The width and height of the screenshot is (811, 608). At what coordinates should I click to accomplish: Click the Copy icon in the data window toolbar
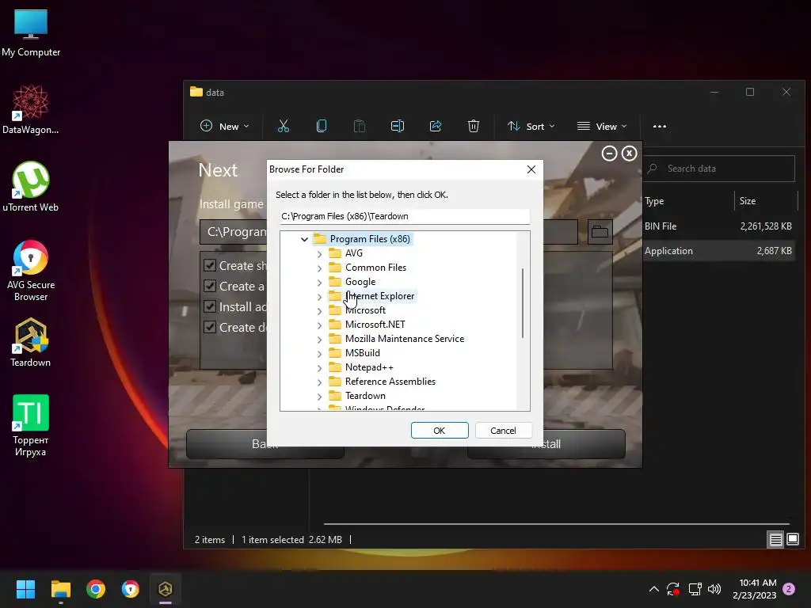pos(322,126)
